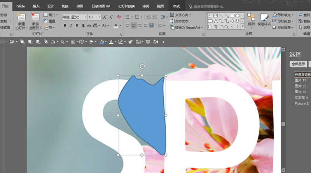Viewport: 311px width, 173px height.
Task: Click the clear all formatting eraser icon
Action: click(x=119, y=17)
